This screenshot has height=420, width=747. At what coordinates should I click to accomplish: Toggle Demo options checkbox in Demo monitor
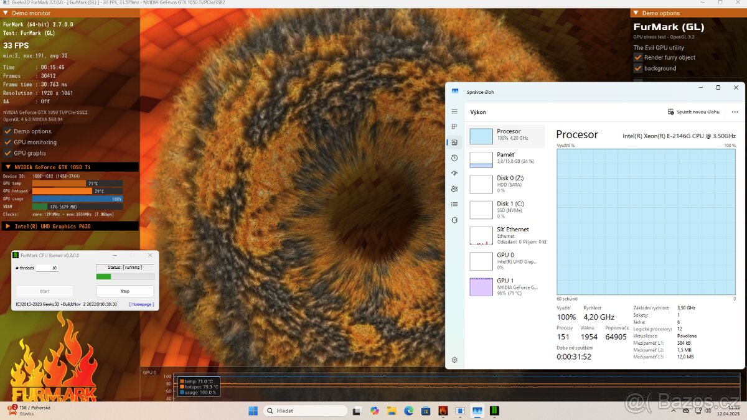8,131
